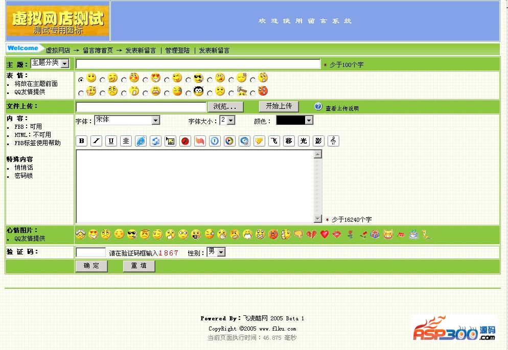Expand the 颜色 color dropdown arrow

click(x=309, y=121)
